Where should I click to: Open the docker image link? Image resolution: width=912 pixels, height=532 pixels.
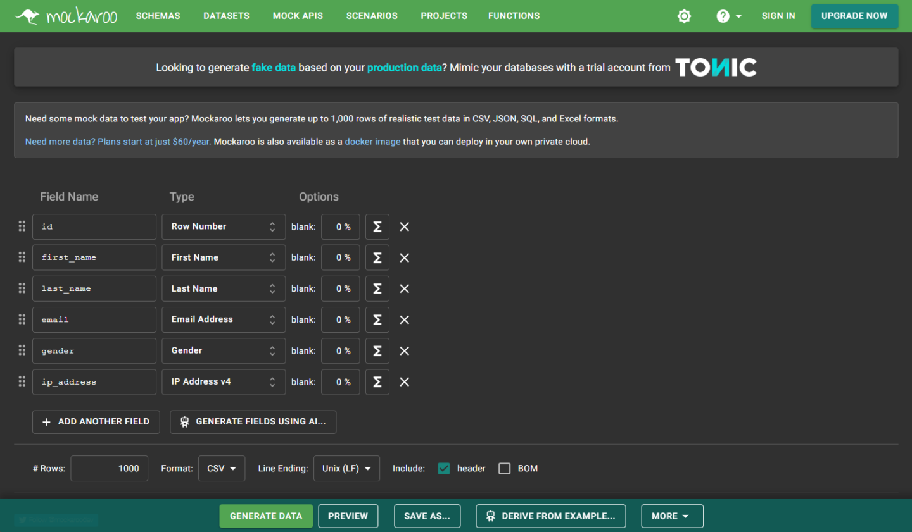coord(372,142)
